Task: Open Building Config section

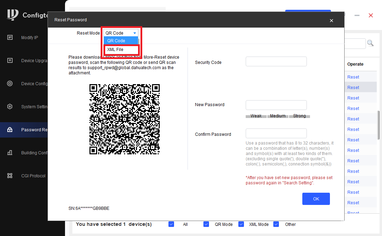Action: click(34, 153)
